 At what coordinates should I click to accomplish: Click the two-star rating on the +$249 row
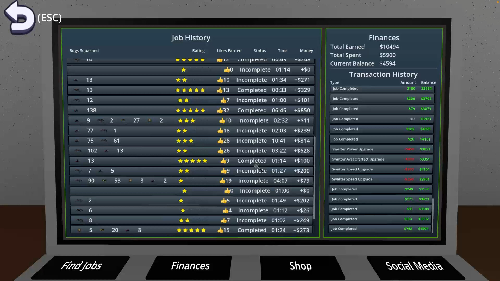tap(184, 220)
